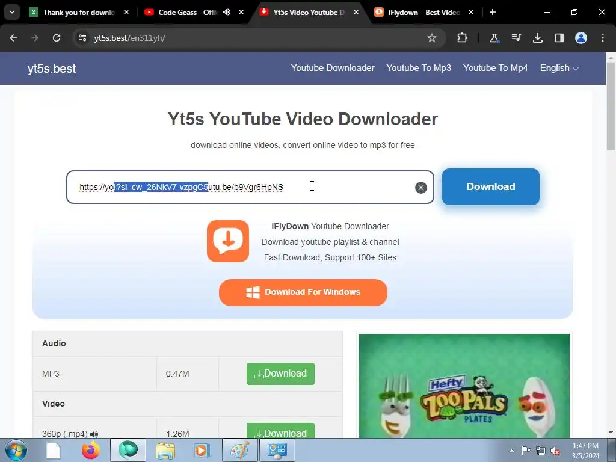Click inside the video URL input field
616x462 pixels.
[250, 187]
